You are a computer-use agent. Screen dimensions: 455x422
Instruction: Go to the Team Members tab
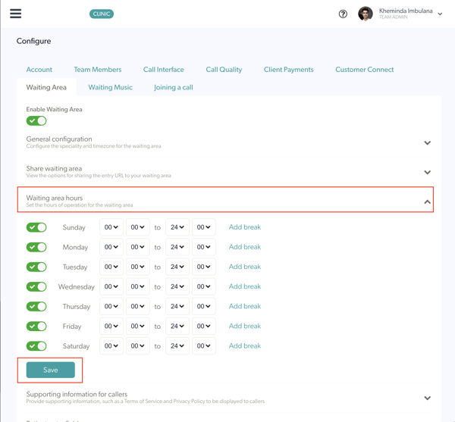tap(98, 70)
